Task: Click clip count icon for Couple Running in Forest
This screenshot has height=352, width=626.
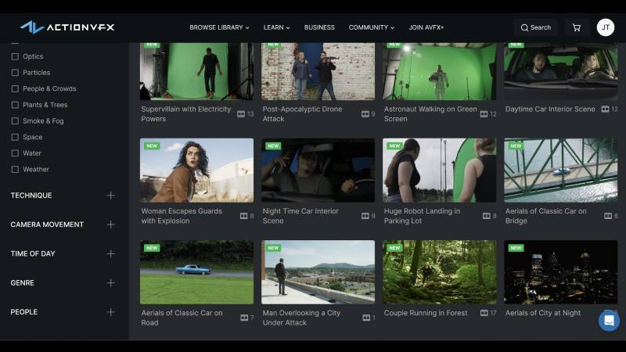Action: 484,313
